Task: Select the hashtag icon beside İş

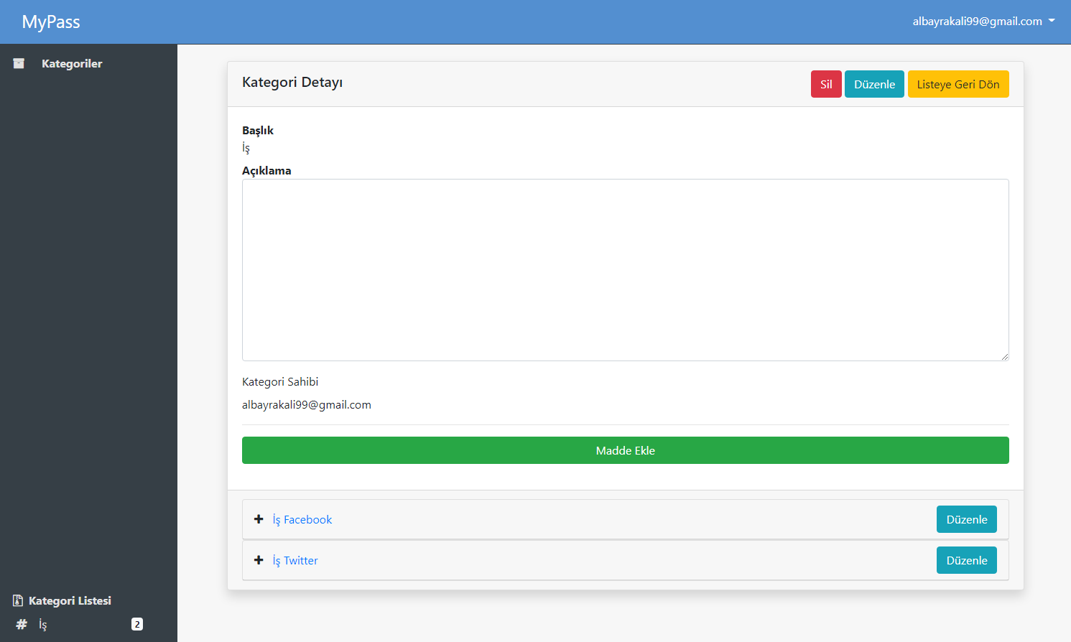Action: tap(21, 624)
